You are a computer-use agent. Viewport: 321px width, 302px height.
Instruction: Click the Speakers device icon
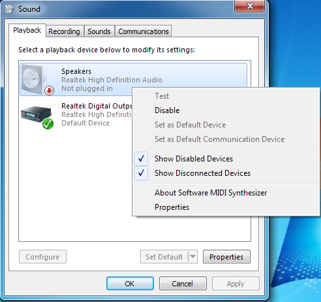(37, 80)
